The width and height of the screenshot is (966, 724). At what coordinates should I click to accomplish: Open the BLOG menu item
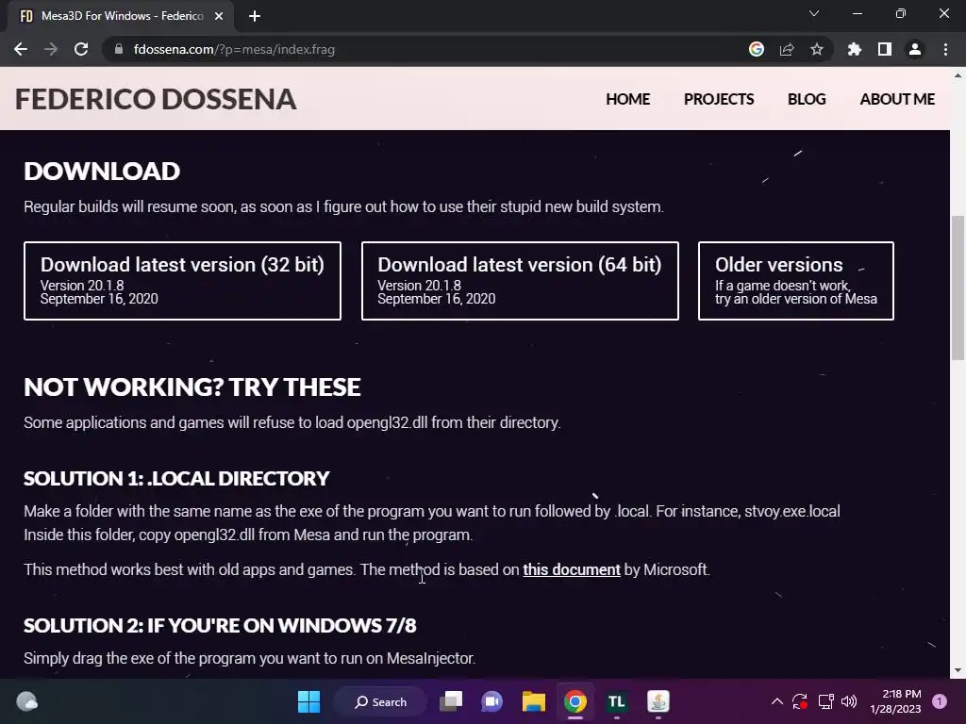807,99
